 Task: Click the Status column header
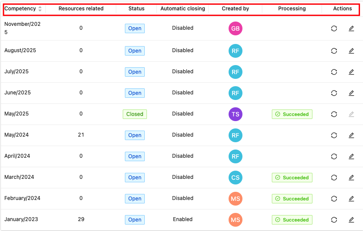tap(137, 9)
